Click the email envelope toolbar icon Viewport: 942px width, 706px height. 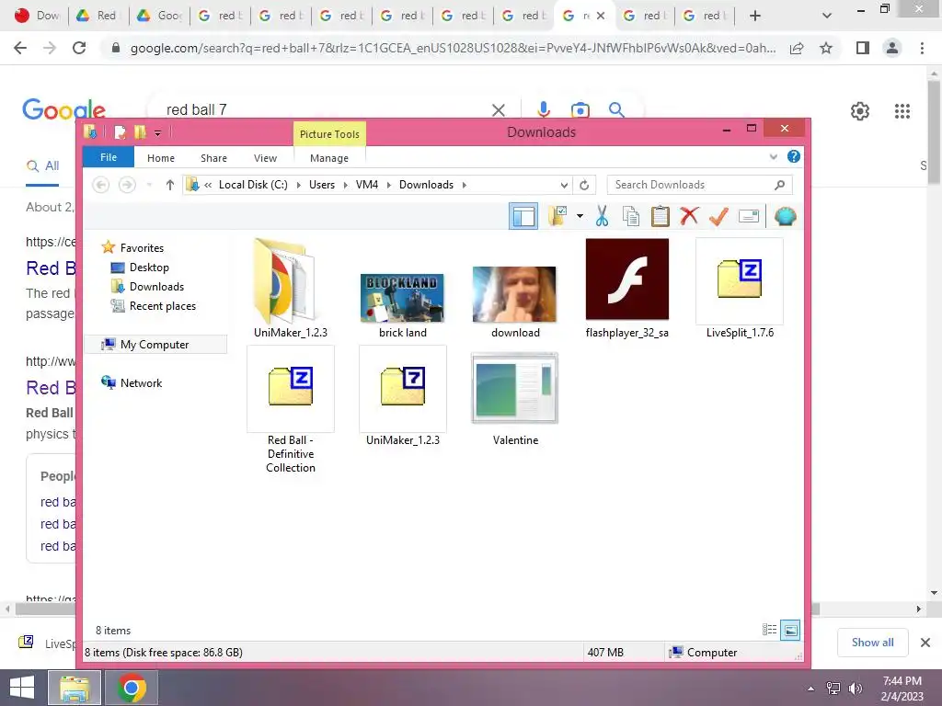pyautogui.click(x=749, y=216)
